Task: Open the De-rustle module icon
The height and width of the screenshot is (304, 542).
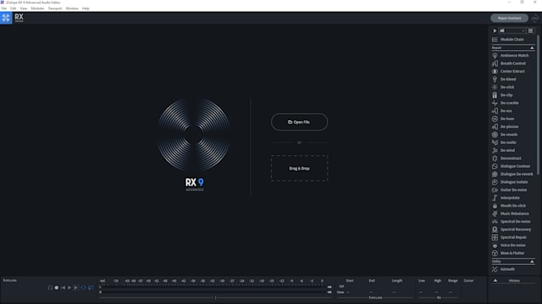Action: coord(495,142)
